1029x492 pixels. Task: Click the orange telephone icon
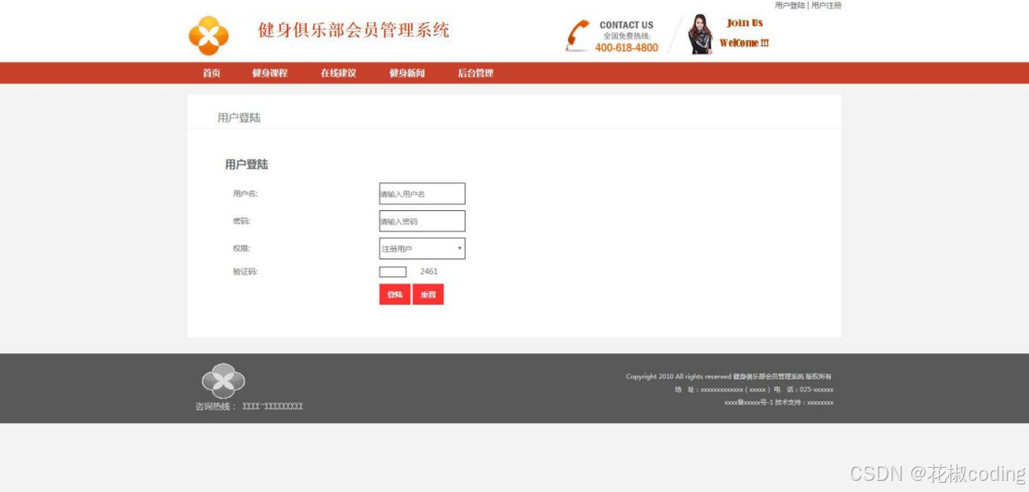point(577,35)
